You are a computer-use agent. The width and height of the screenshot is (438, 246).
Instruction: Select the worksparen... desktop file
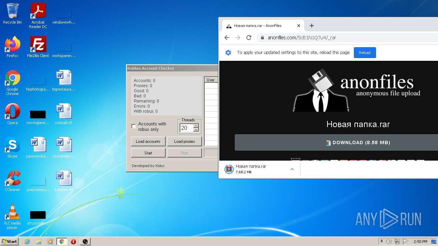click(x=64, y=51)
